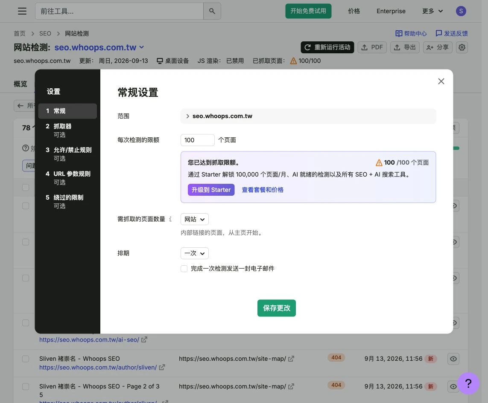Select 常规 settings step

point(67,111)
